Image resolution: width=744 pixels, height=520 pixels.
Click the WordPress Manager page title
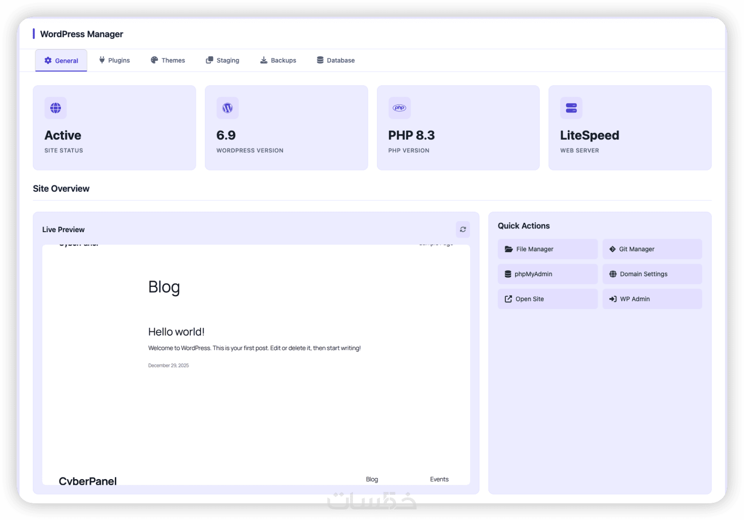[82, 34]
